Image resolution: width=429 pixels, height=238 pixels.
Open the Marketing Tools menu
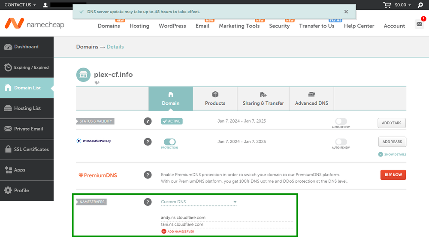pos(239,26)
